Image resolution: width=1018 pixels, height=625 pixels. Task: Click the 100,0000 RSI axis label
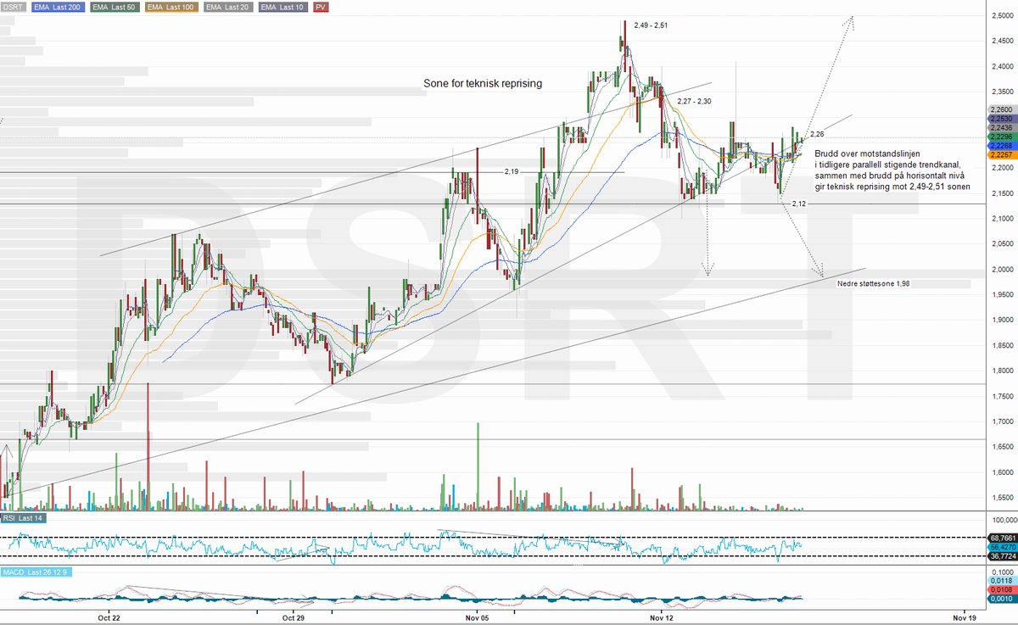tap(1004, 519)
